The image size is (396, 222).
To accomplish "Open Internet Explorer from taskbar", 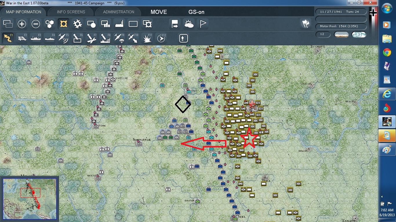I will point(387,94).
